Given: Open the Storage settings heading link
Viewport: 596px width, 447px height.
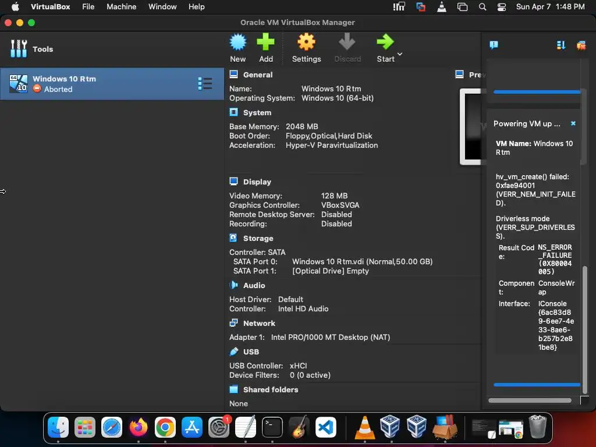Looking at the screenshot, I should 258,238.
